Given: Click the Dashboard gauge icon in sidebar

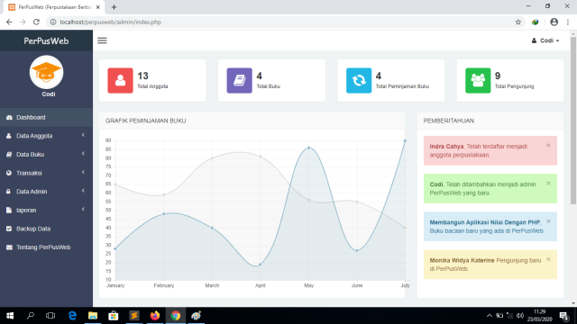Looking at the screenshot, I should tap(9, 118).
